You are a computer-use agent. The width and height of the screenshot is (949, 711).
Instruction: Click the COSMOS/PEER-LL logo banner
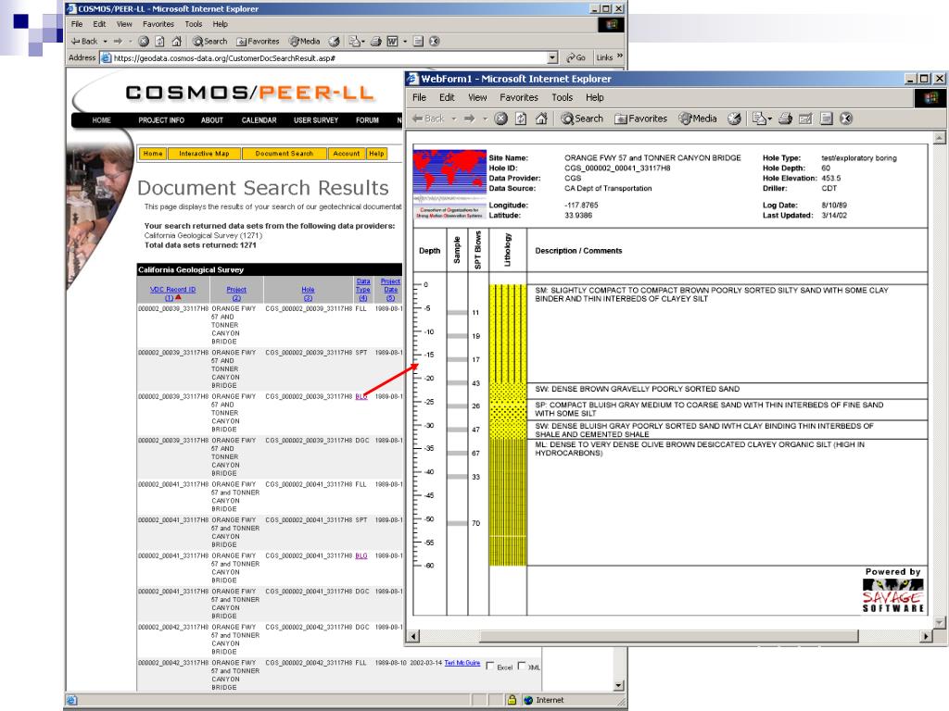(x=250, y=93)
